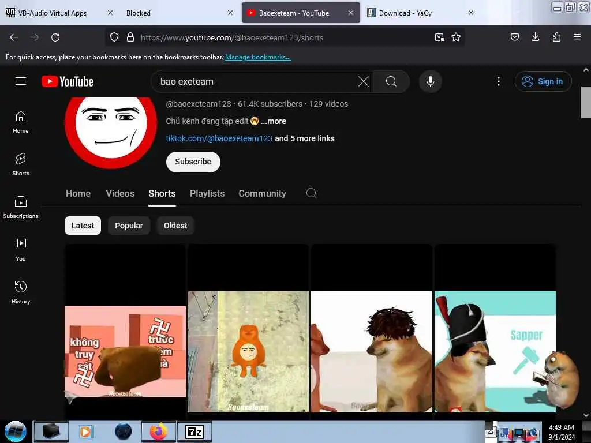Open the channel Playlists tab
The image size is (591, 443).
pyautogui.click(x=207, y=193)
